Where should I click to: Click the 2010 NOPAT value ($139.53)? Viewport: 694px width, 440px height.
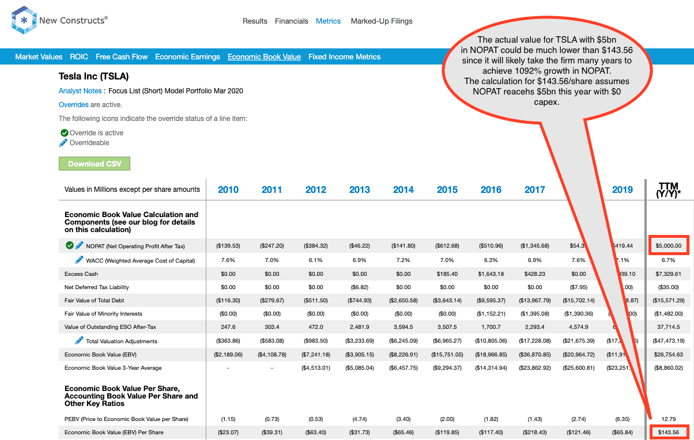point(228,246)
